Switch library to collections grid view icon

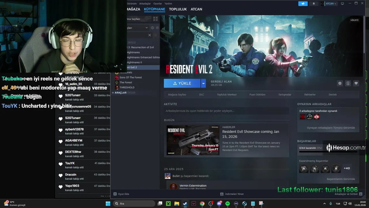click(155, 19)
